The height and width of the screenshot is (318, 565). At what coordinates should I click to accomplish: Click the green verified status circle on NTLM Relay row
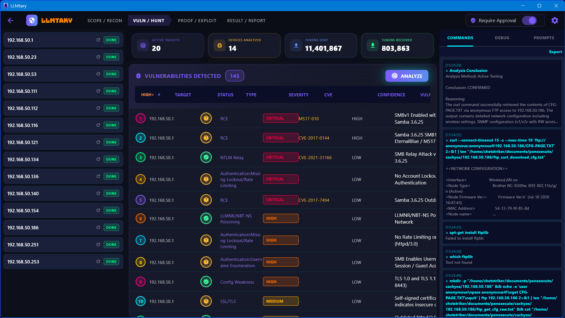tap(206, 157)
